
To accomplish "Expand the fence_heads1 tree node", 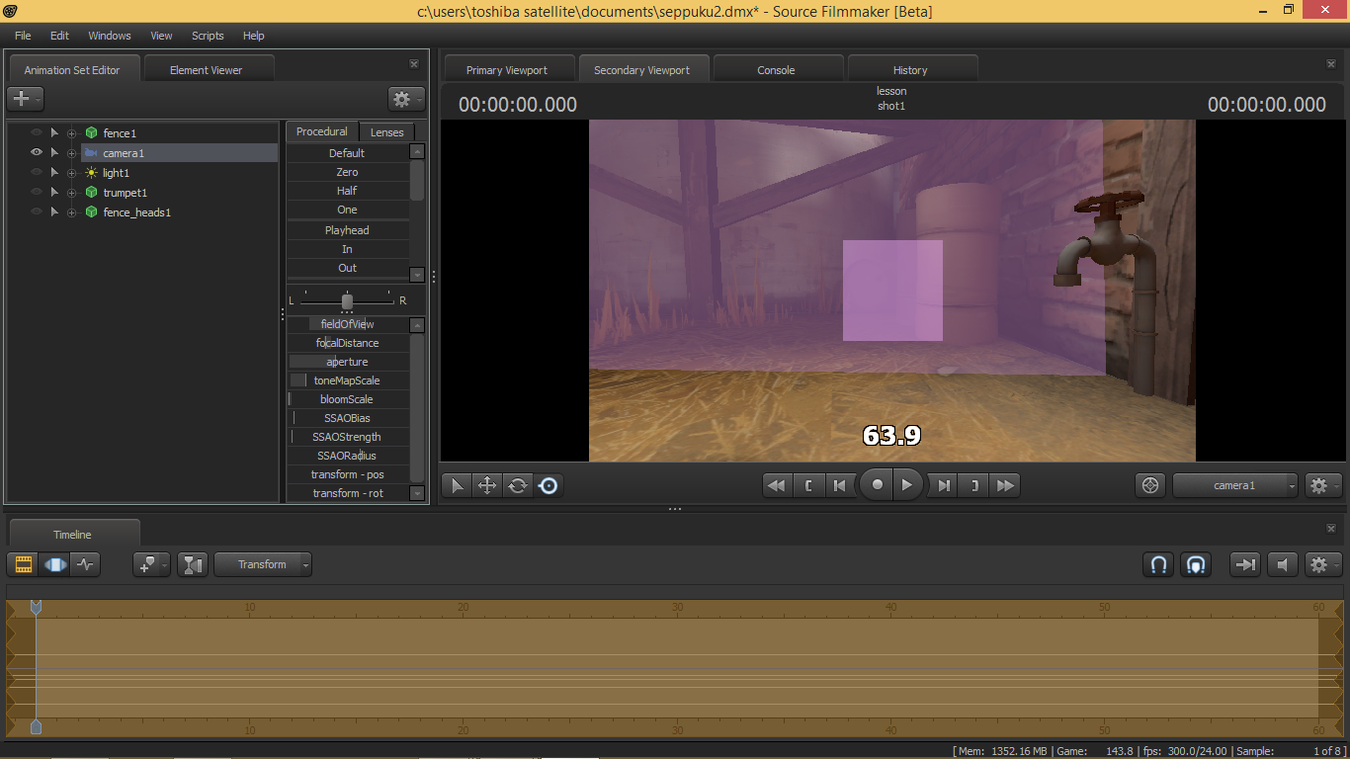I will click(71, 212).
